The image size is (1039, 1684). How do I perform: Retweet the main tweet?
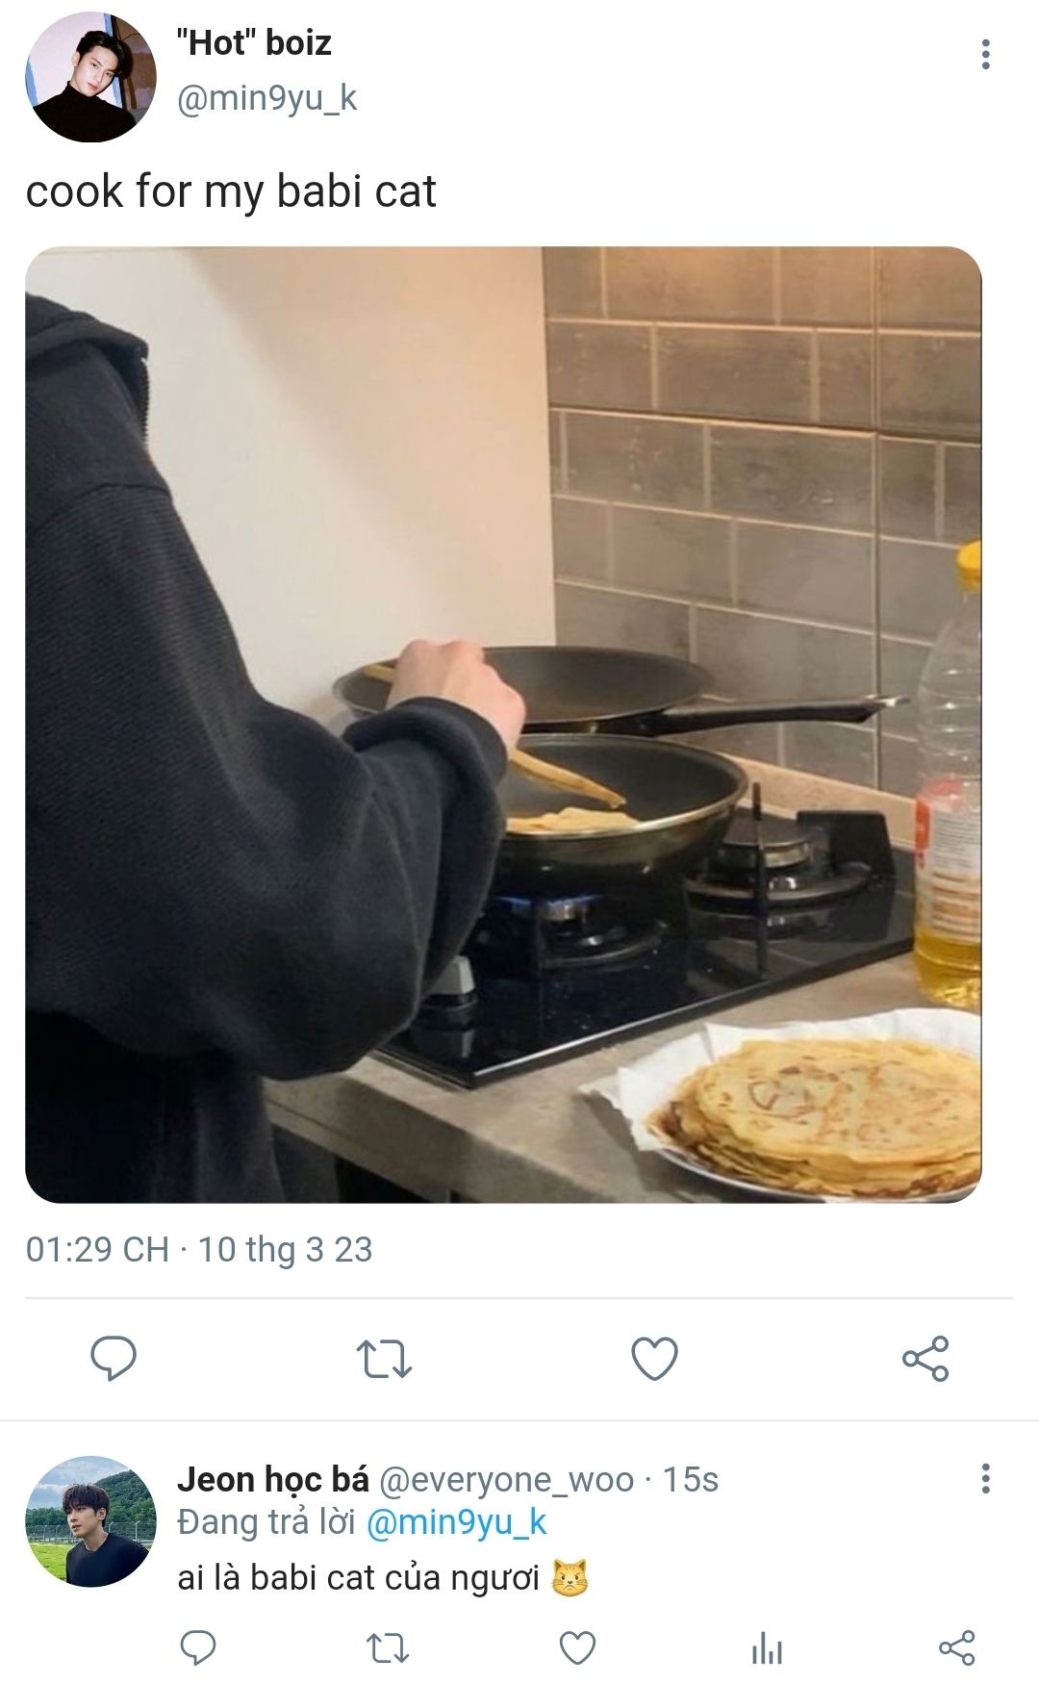pyautogui.click(x=385, y=1360)
